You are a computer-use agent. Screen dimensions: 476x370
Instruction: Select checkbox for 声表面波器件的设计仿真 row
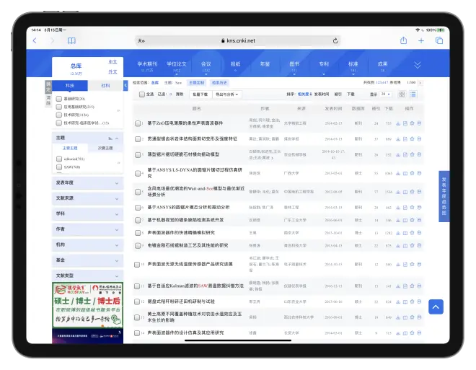[x=137, y=333]
